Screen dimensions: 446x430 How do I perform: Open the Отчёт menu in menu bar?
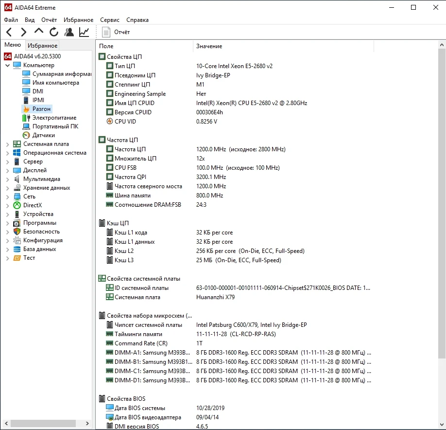[49, 19]
